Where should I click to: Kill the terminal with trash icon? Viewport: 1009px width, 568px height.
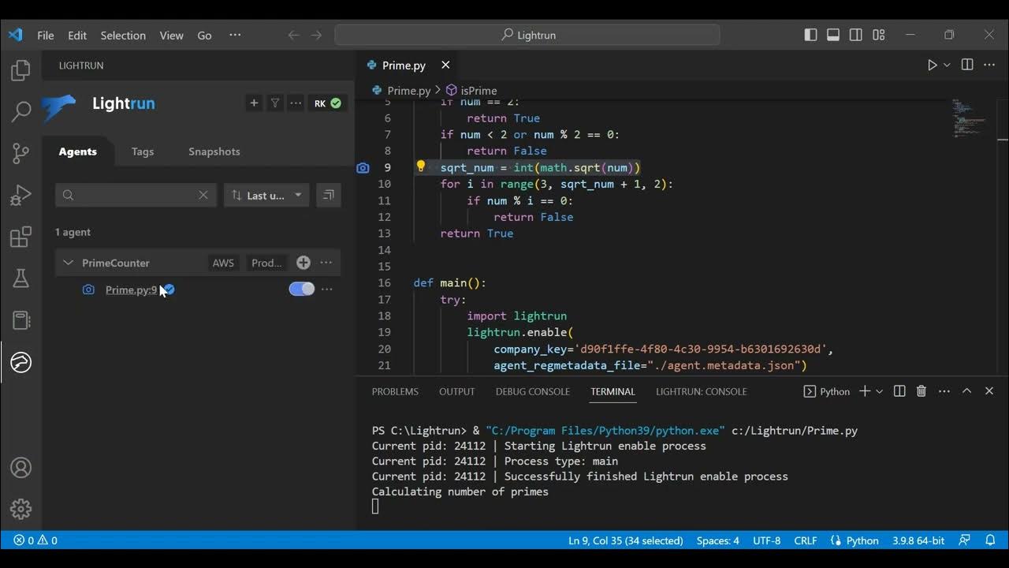[921, 390]
